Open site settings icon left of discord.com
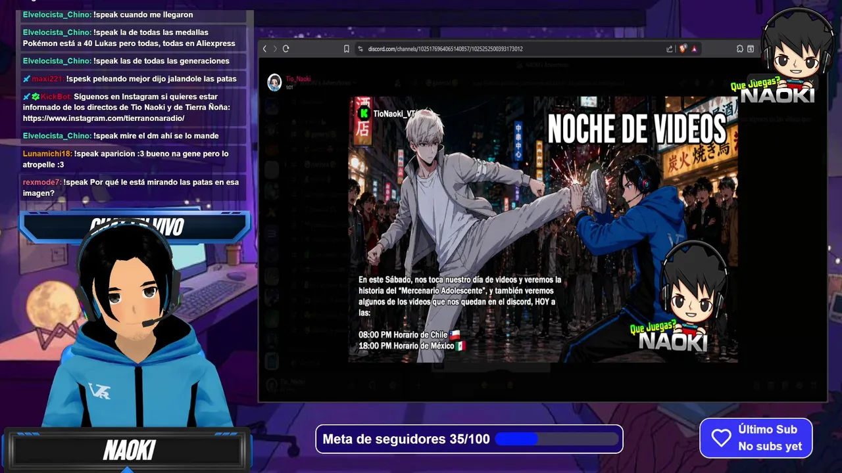 coord(360,49)
